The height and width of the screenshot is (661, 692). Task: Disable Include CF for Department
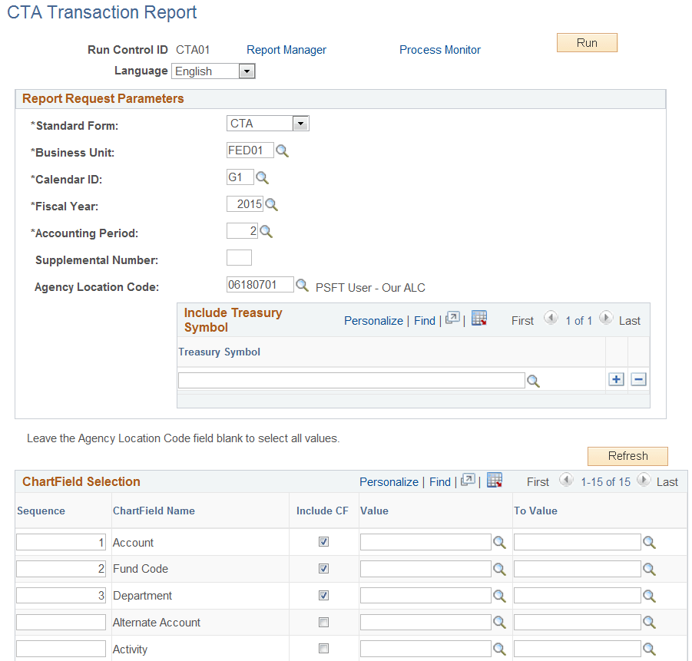point(323,595)
